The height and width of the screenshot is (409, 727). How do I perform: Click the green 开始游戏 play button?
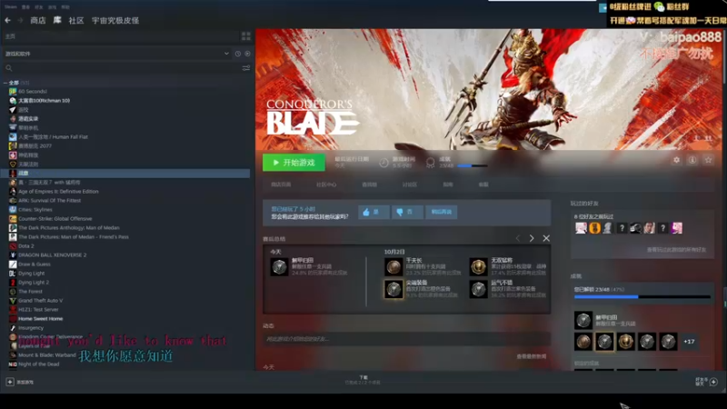[x=294, y=163]
